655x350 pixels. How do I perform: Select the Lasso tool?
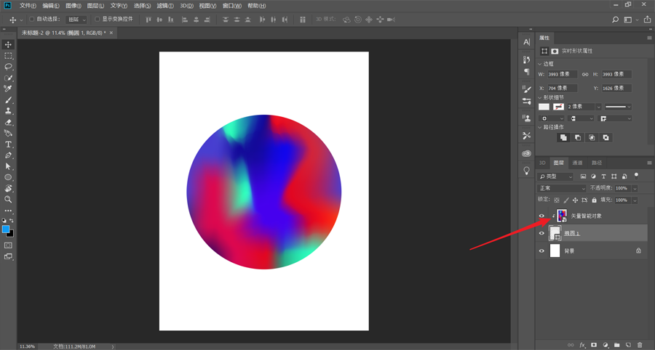coord(9,67)
